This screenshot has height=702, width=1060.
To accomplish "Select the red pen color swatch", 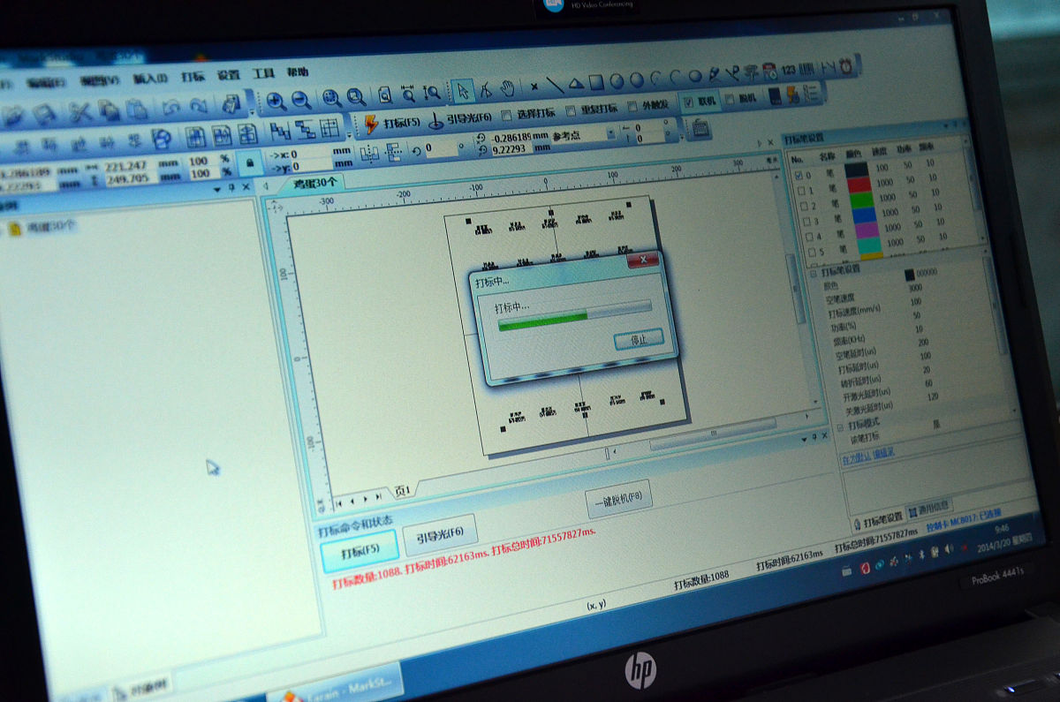I will 857,185.
